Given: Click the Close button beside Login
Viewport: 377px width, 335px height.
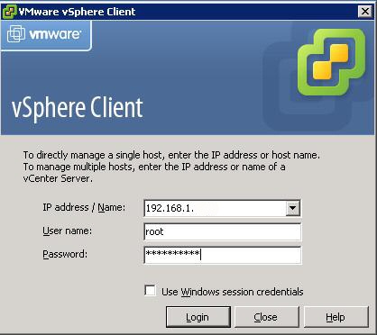Looking at the screenshot, I should (x=266, y=317).
